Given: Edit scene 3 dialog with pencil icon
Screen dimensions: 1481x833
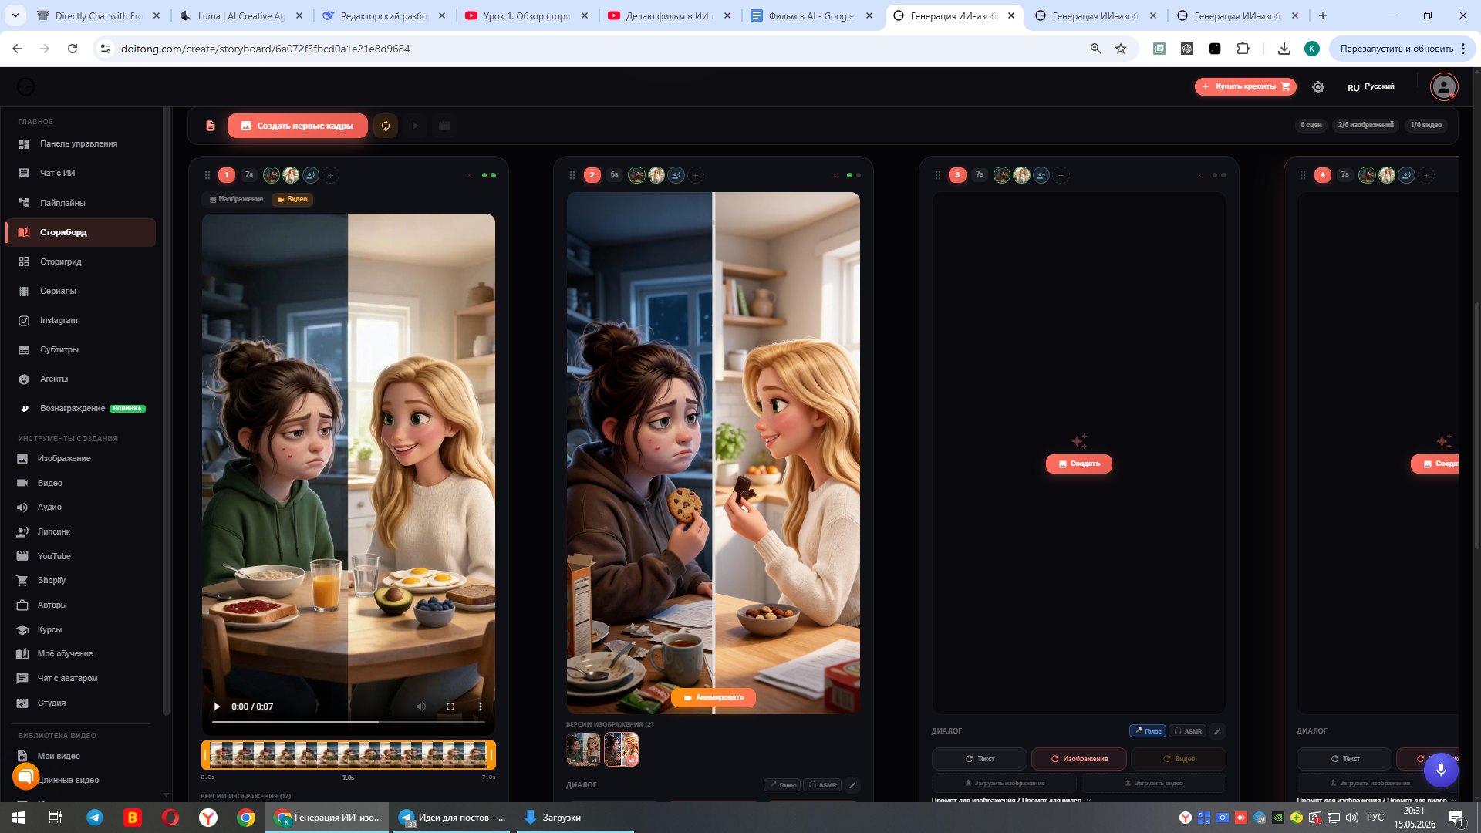Looking at the screenshot, I should (x=1217, y=731).
